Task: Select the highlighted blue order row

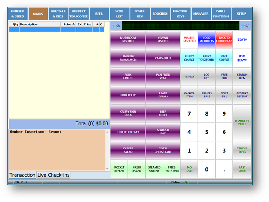Action: [x=59, y=29]
